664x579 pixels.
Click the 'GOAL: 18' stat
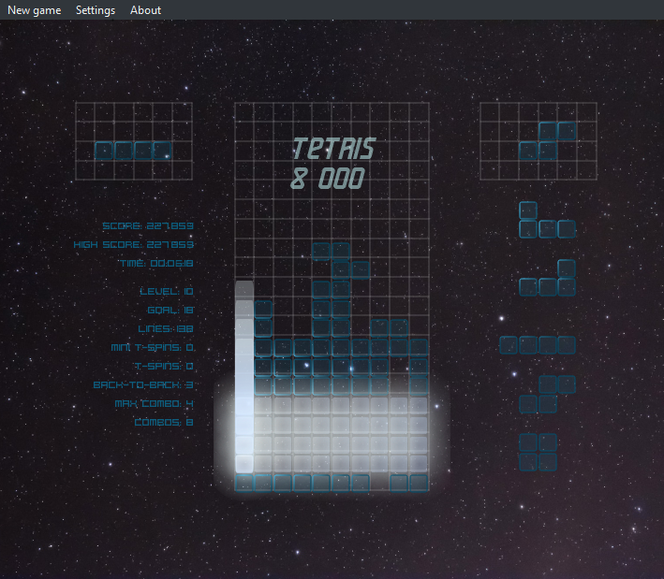pyautogui.click(x=170, y=310)
